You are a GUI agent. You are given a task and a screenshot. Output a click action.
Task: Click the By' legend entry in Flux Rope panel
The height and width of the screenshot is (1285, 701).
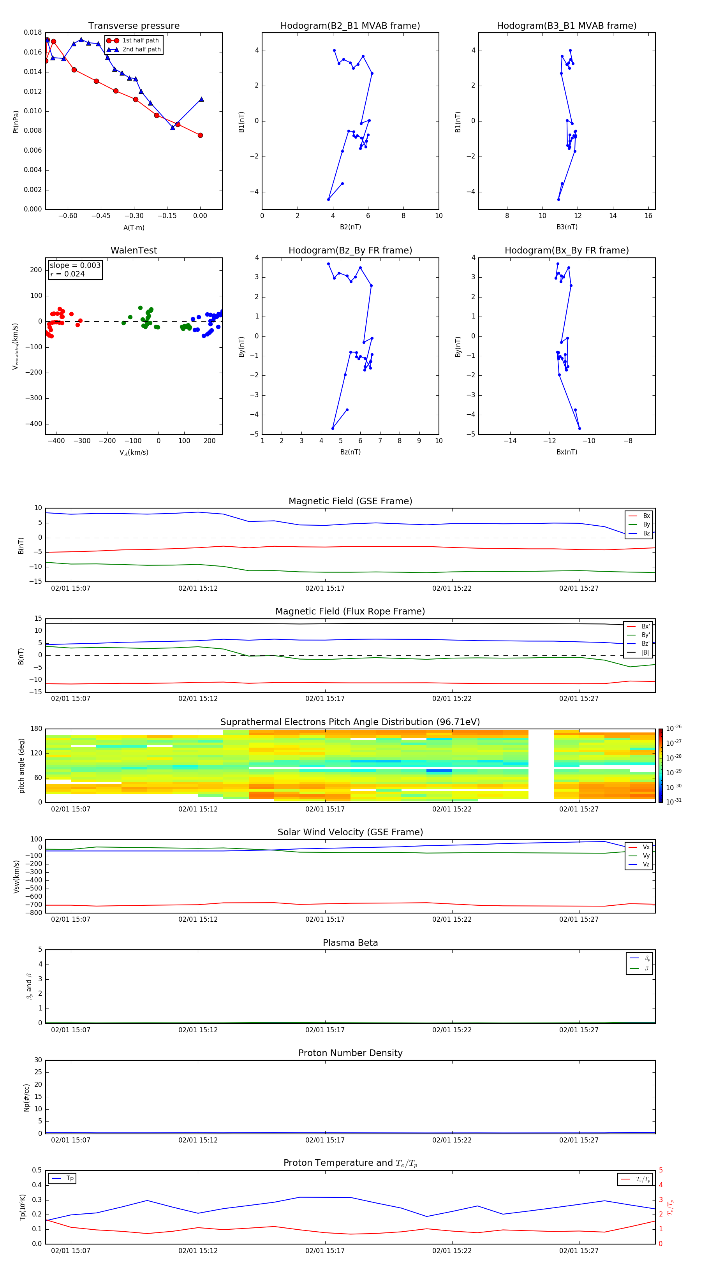[x=639, y=635]
